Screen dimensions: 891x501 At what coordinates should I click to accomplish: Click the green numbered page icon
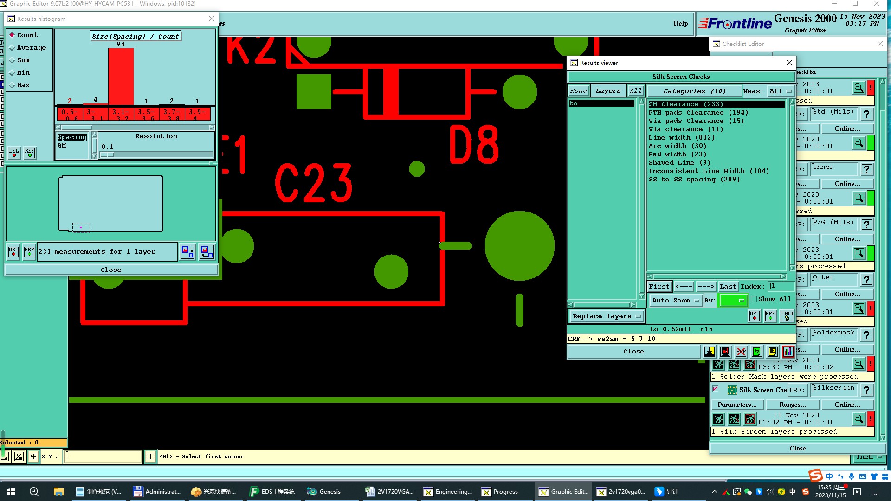(x=757, y=352)
